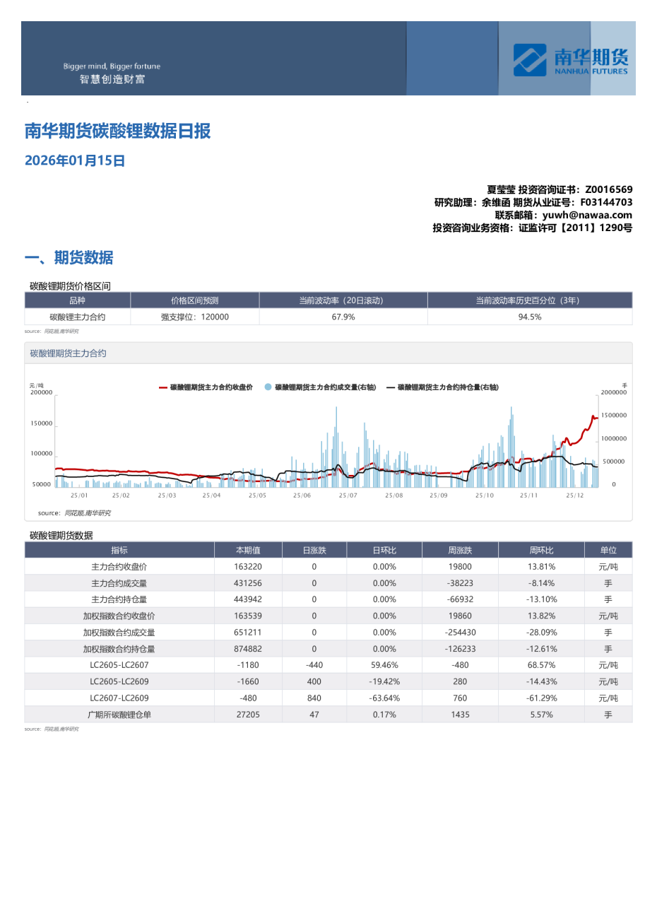Select the 一、期货数据 section heading
Screen dimensions: 657x921
(69, 257)
